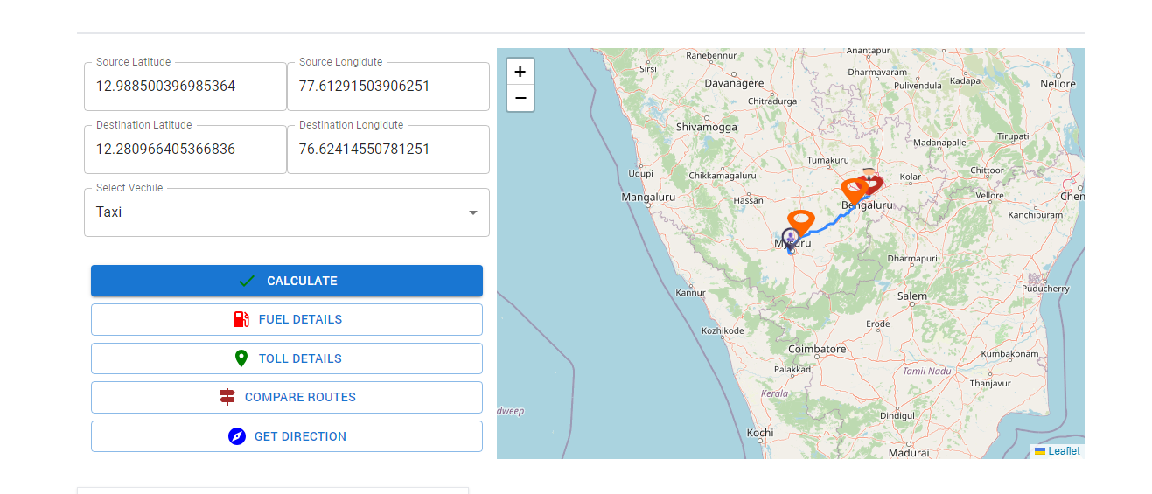Screen dimensions: 1152x494
Task: Open Fuel Details
Action: [287, 319]
